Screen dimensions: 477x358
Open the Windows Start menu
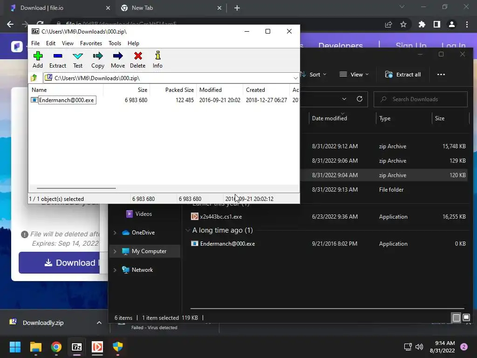coord(15,347)
